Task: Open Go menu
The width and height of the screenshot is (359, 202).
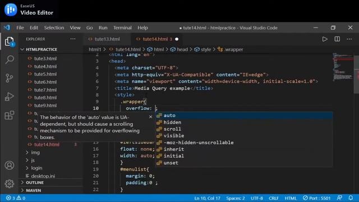Action: [90, 27]
